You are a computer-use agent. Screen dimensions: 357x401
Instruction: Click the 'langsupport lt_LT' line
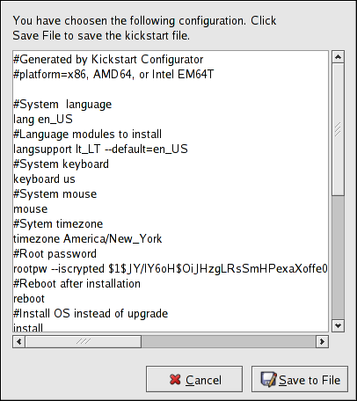click(x=100, y=149)
